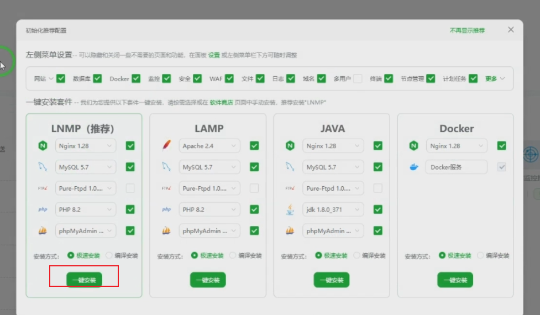Check Pure-Ftpd in the LNMP card

pos(130,188)
